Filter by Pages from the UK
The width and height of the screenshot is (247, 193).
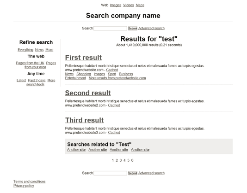(x=30, y=63)
